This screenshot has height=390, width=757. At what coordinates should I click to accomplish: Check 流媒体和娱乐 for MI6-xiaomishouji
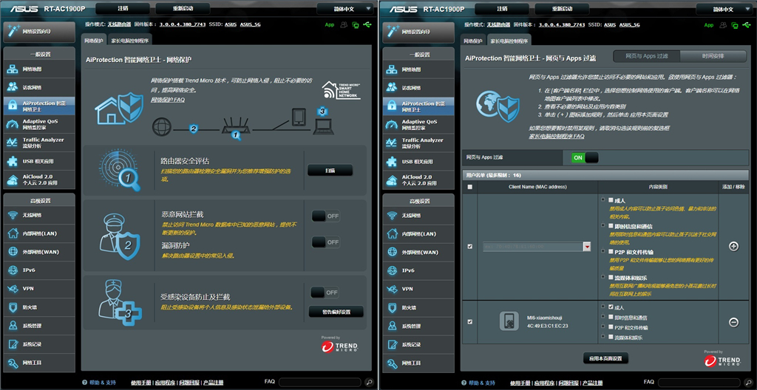pos(611,337)
